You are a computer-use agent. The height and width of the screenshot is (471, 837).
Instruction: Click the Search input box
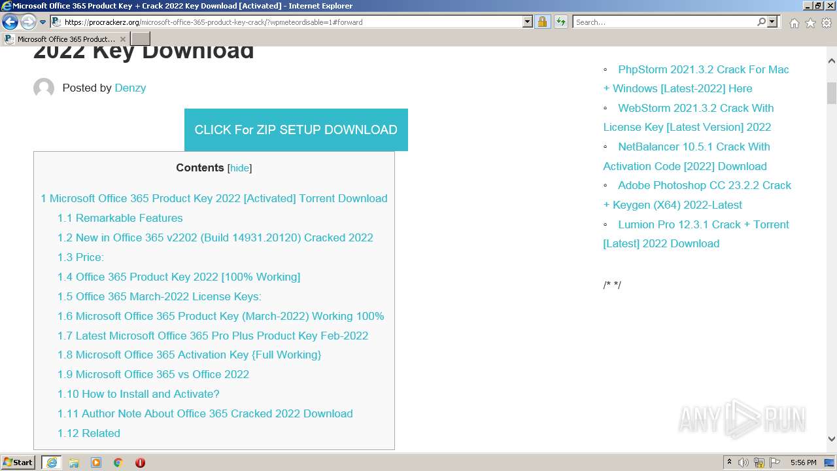pos(664,22)
